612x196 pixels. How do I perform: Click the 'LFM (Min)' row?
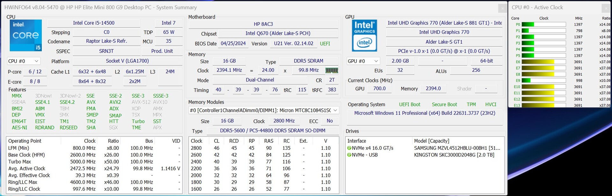click(x=94, y=148)
